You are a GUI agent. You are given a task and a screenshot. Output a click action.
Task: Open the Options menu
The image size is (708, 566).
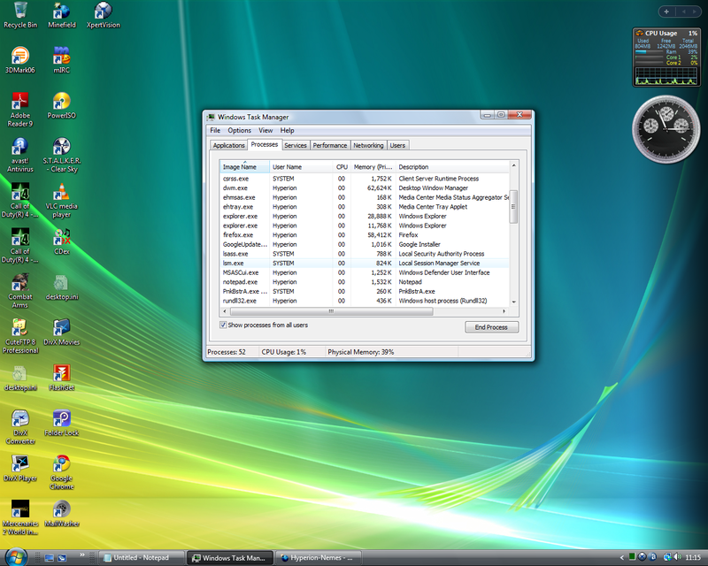(x=239, y=130)
